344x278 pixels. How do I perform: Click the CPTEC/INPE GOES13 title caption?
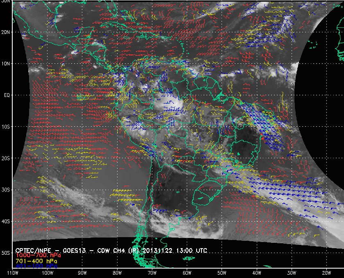[x=111, y=250]
